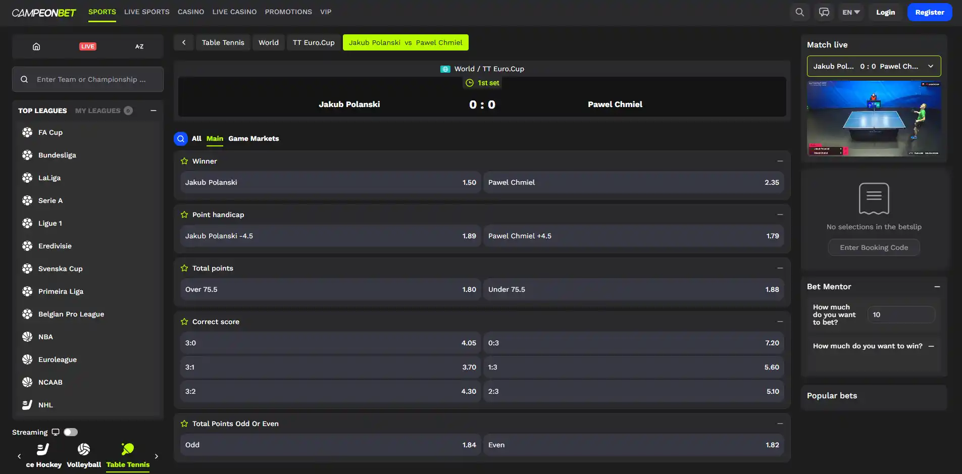The height and width of the screenshot is (474, 962).
Task: Click the Register button
Action: tap(930, 12)
